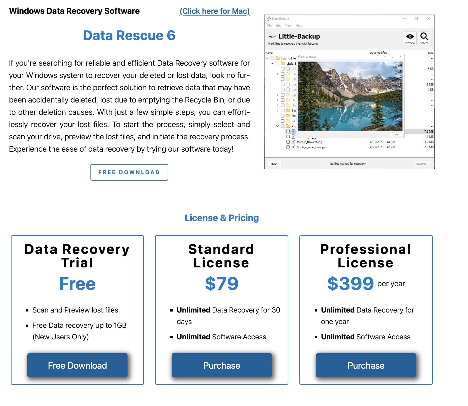Click the outlined FREE DOWNLOAD button
The width and height of the screenshot is (468, 406).
pyautogui.click(x=129, y=172)
